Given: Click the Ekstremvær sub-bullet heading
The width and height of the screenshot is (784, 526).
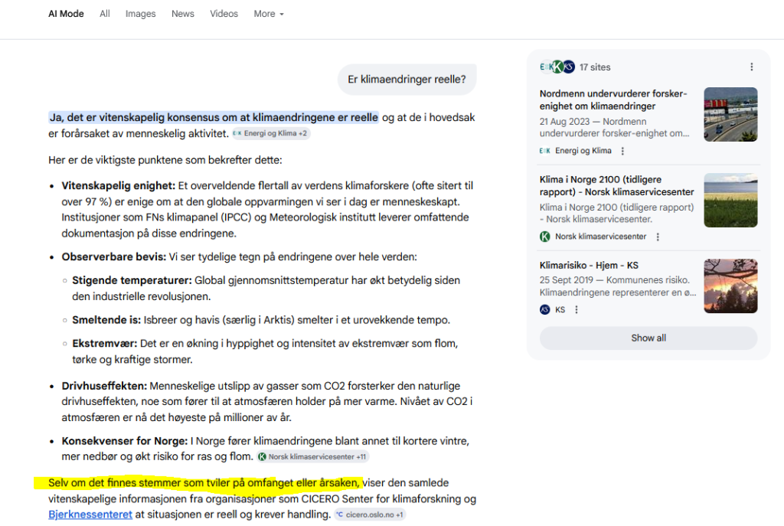Looking at the screenshot, I should (104, 344).
